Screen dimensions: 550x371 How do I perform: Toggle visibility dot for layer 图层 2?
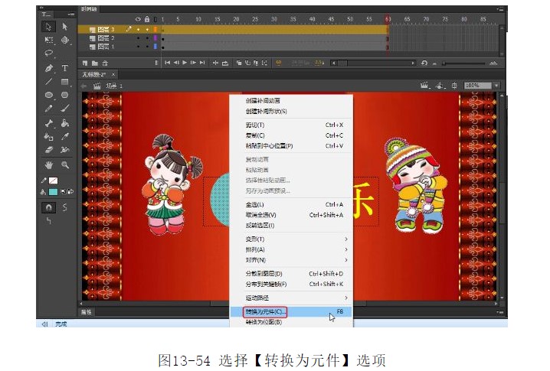tap(138, 37)
